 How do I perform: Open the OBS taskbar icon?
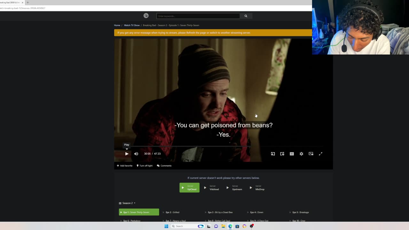point(252,226)
